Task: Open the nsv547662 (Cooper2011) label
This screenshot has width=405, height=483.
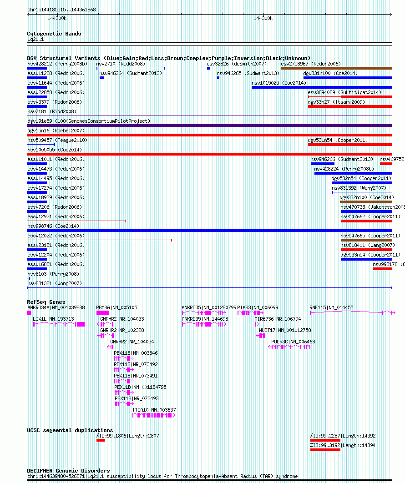Action: (x=370, y=216)
